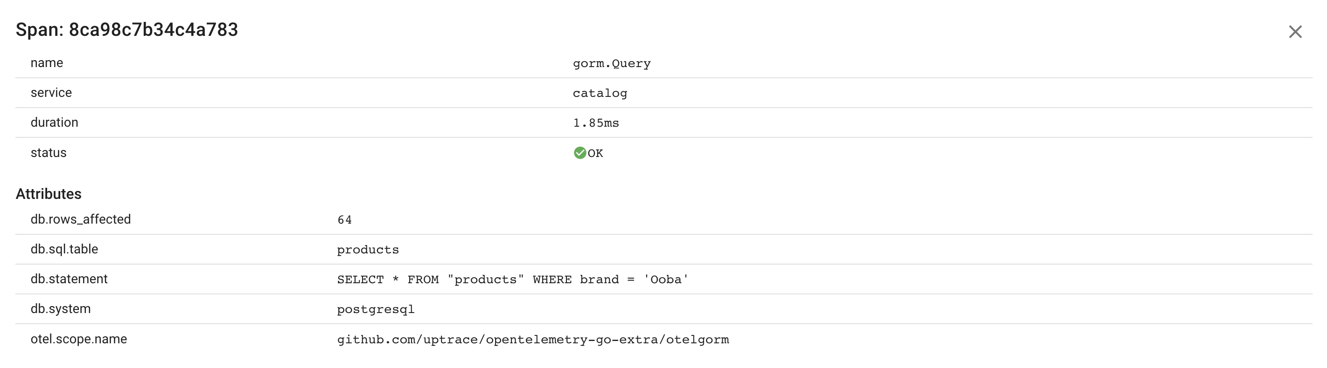Image resolution: width=1327 pixels, height=368 pixels.
Task: Click the gorm.Query name value
Action: 611,63
